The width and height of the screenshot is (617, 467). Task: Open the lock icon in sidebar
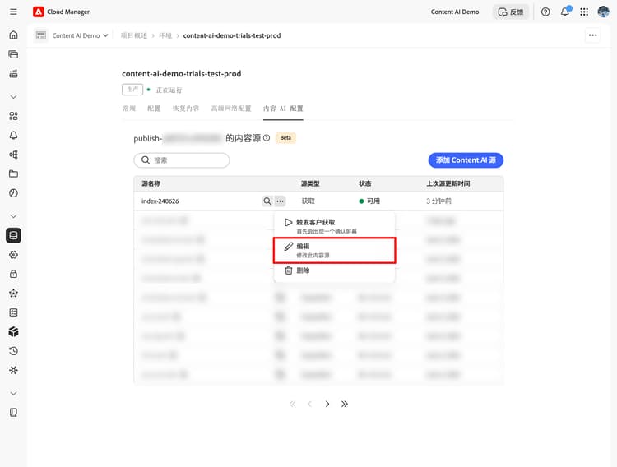pyautogui.click(x=13, y=275)
